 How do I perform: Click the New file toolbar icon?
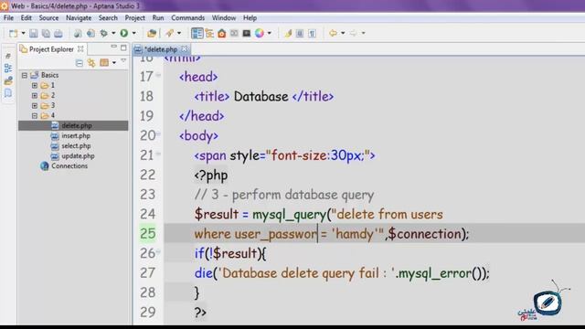tap(13, 34)
